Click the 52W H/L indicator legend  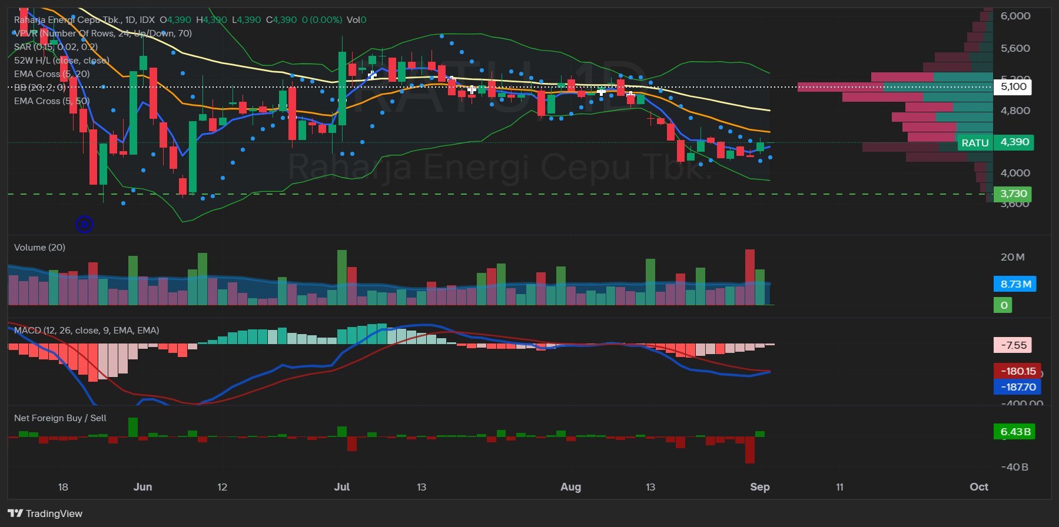[x=62, y=60]
